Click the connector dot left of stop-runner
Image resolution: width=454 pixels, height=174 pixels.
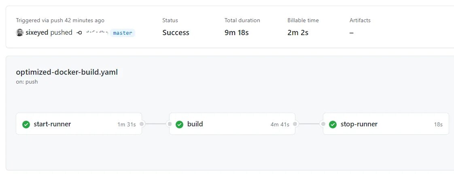click(323, 124)
